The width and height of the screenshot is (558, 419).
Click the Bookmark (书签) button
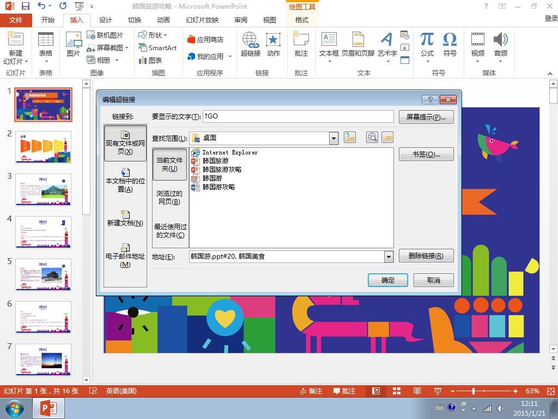click(x=426, y=154)
